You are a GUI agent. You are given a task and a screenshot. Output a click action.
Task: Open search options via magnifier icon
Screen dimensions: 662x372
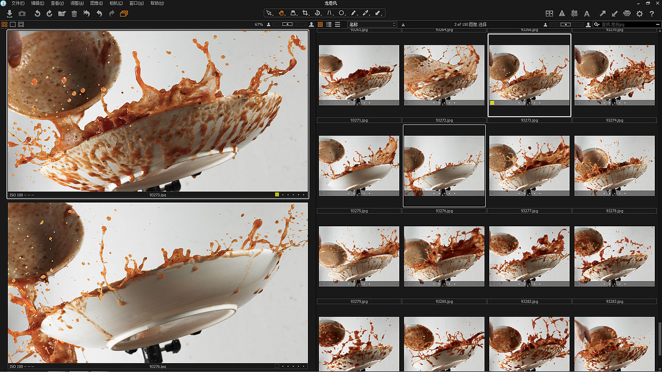[x=596, y=24]
